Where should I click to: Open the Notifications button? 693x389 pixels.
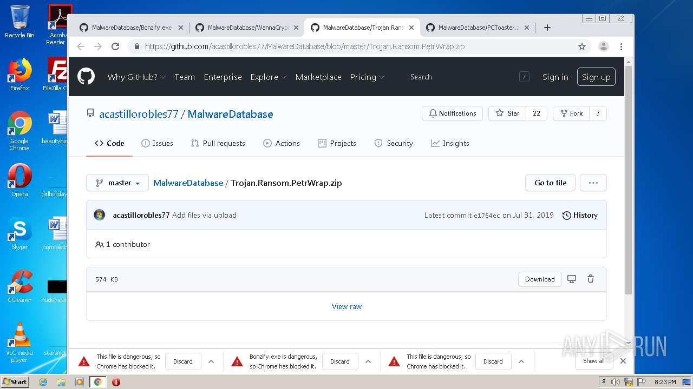[452, 113]
